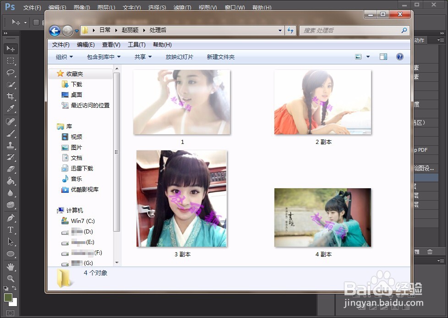
Task: Select the Sponge tool
Action: pyautogui.click(x=11, y=205)
